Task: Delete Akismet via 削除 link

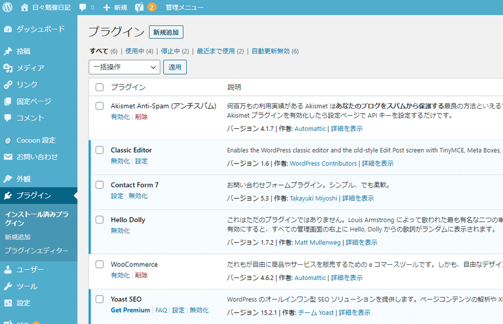Action: coord(141,117)
